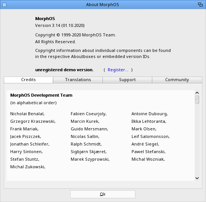Click the name Fabien Coeurjoly
The width and height of the screenshot is (206, 202).
pos(88,114)
